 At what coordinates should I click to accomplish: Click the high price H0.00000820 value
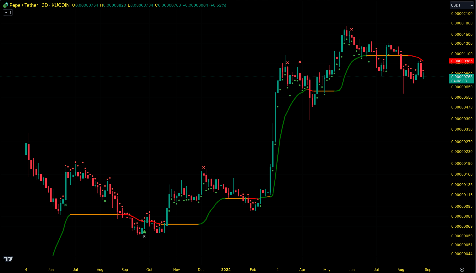[113, 5]
